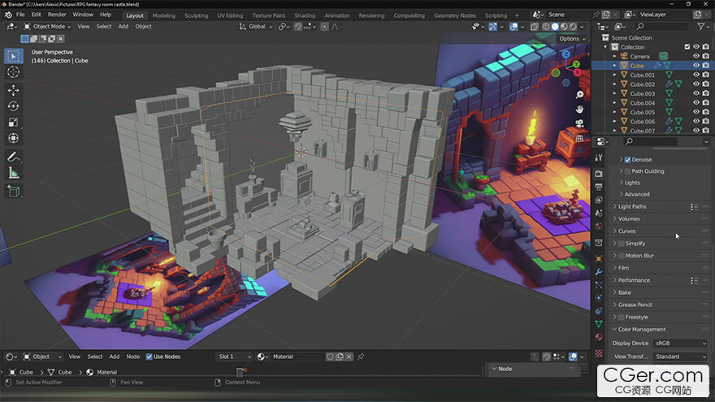
Task: Select the Measure tool
Action: [13, 173]
